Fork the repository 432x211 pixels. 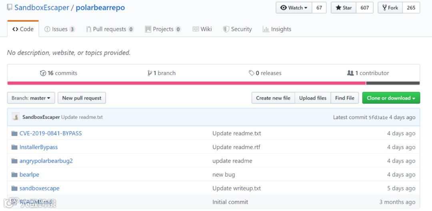(x=390, y=8)
